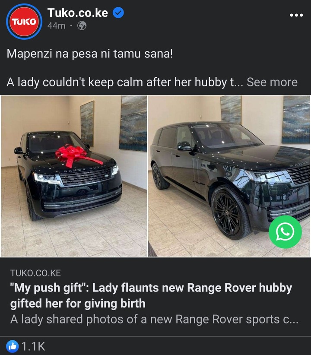Click the globe public audience icon

pos(82,26)
